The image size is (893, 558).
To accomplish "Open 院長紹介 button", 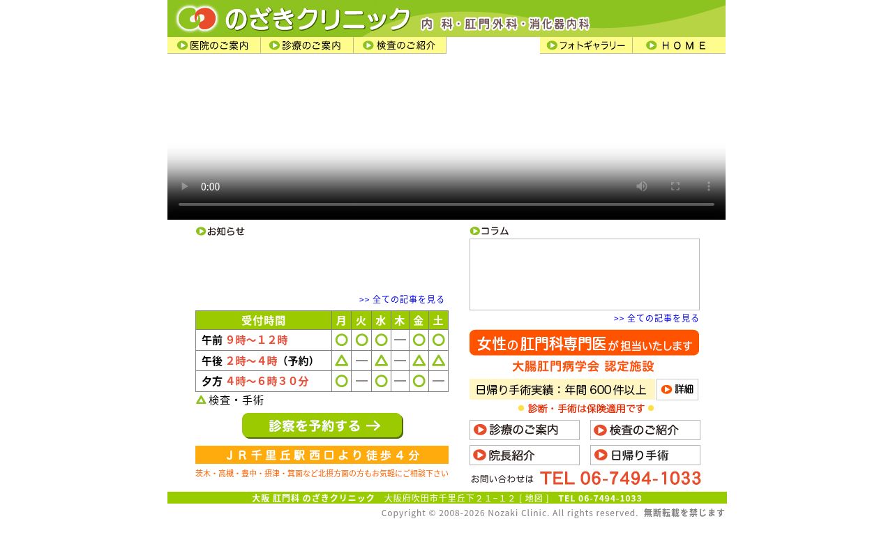I will coord(525,455).
